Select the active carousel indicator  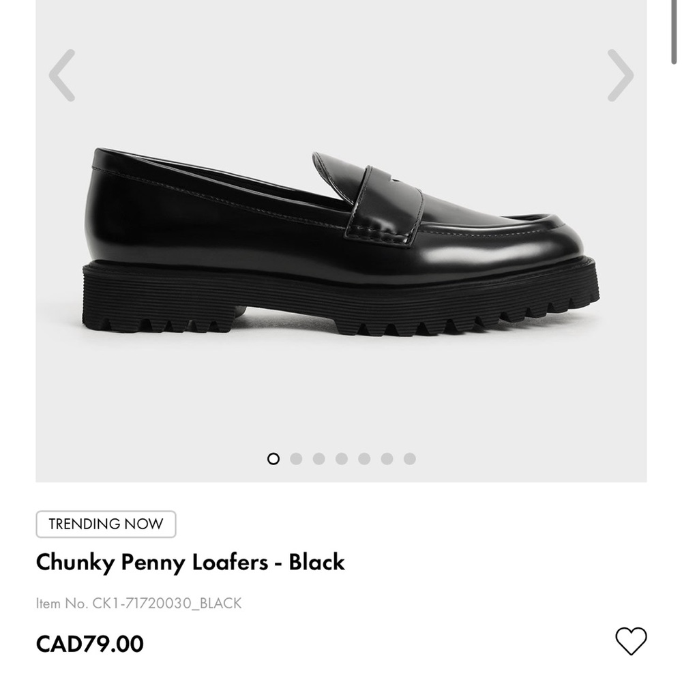click(275, 460)
